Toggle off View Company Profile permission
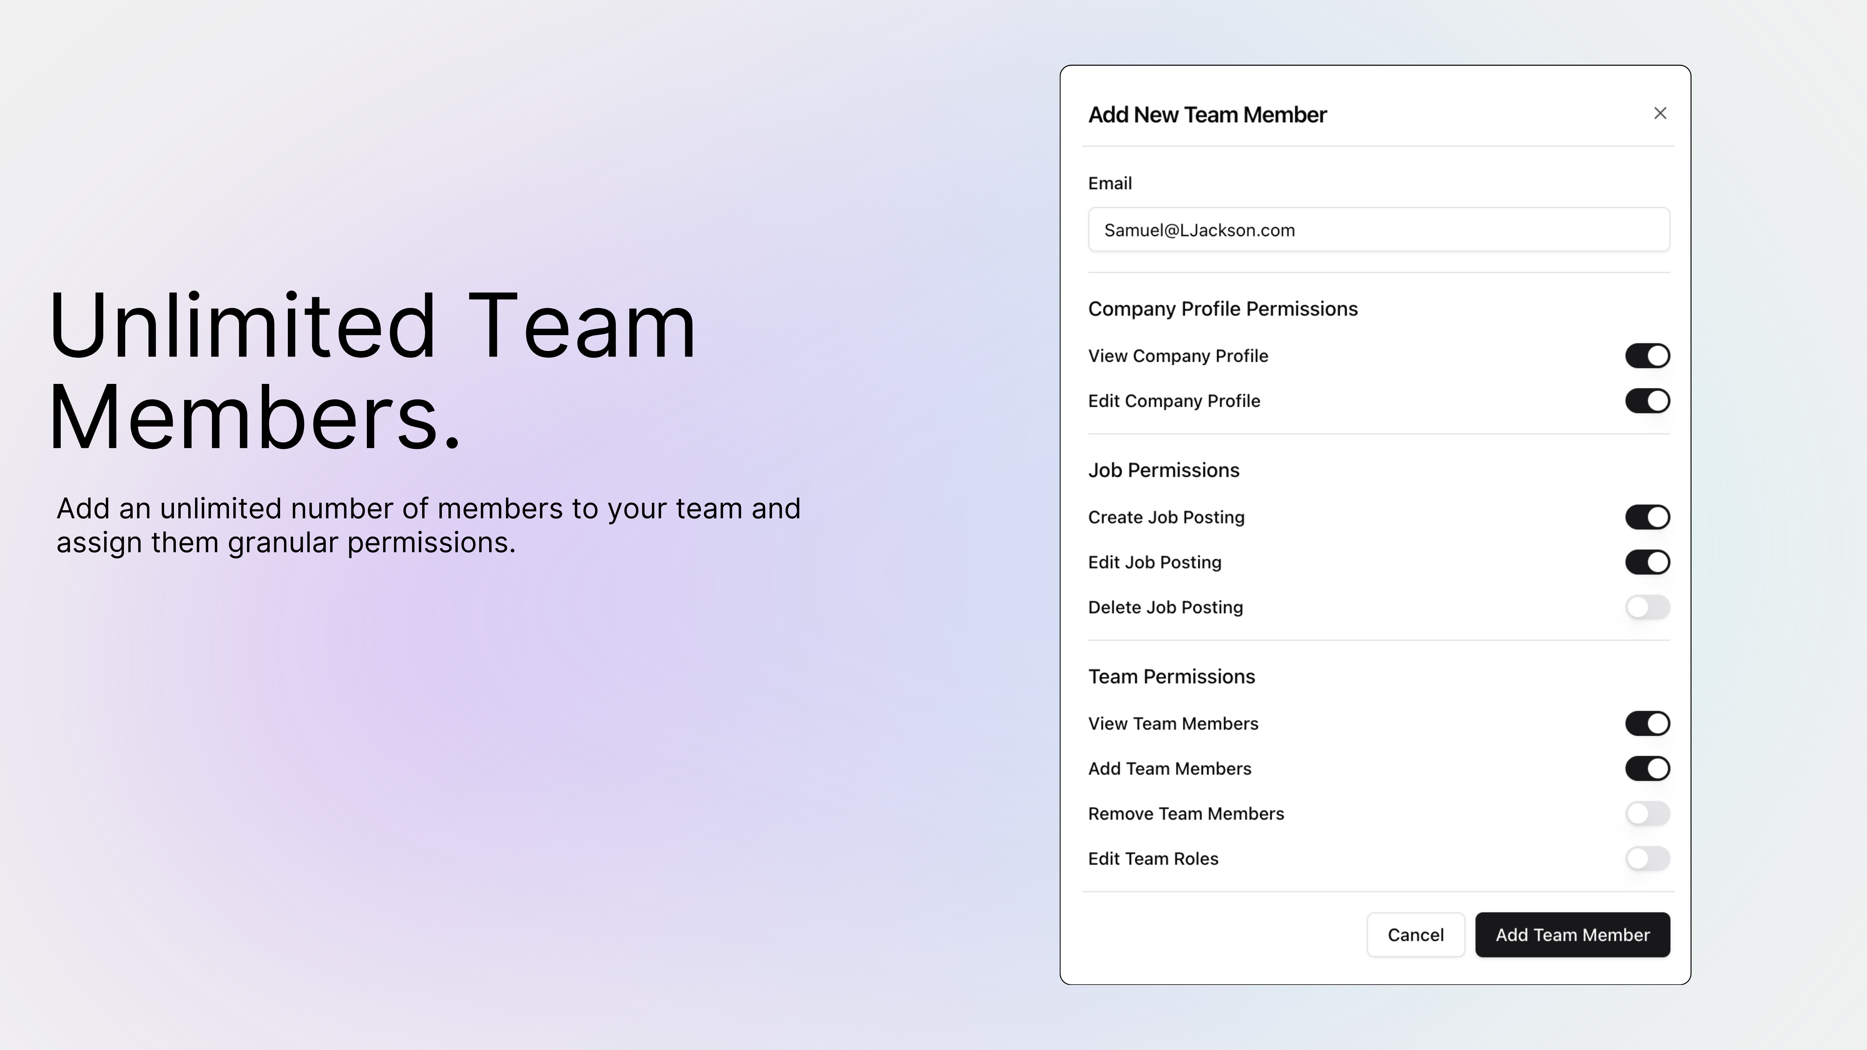1867x1050 pixels. click(1647, 356)
